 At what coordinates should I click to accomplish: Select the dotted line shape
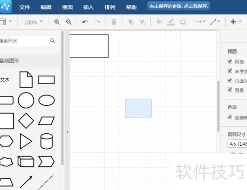[46, 182]
